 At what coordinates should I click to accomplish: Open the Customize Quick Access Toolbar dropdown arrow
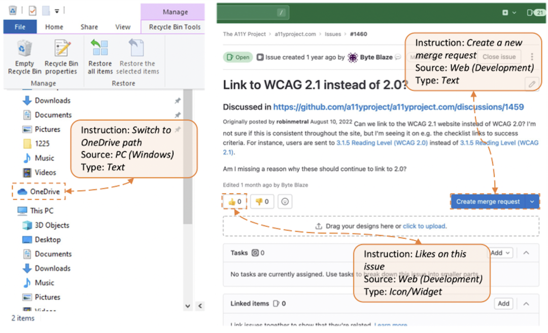tap(57, 11)
